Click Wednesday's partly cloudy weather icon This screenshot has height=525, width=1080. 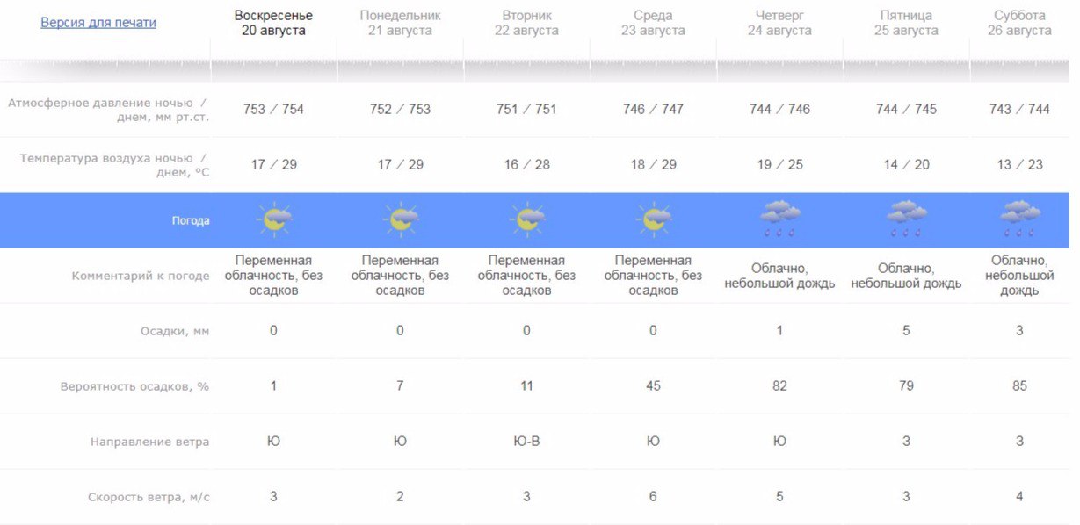click(x=653, y=219)
